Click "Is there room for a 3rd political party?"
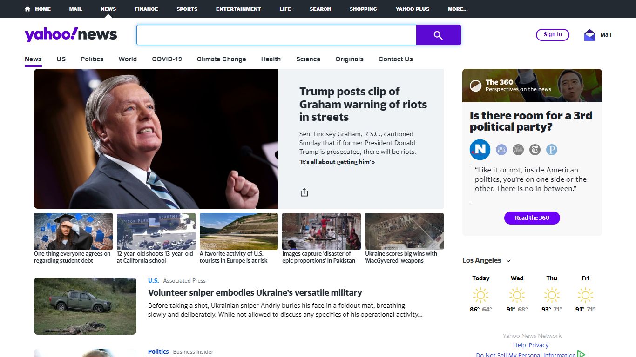This screenshot has height=357, width=636. point(531,121)
